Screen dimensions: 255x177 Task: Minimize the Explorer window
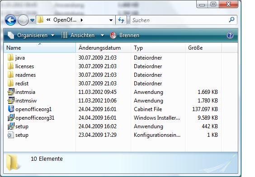coord(202,4)
